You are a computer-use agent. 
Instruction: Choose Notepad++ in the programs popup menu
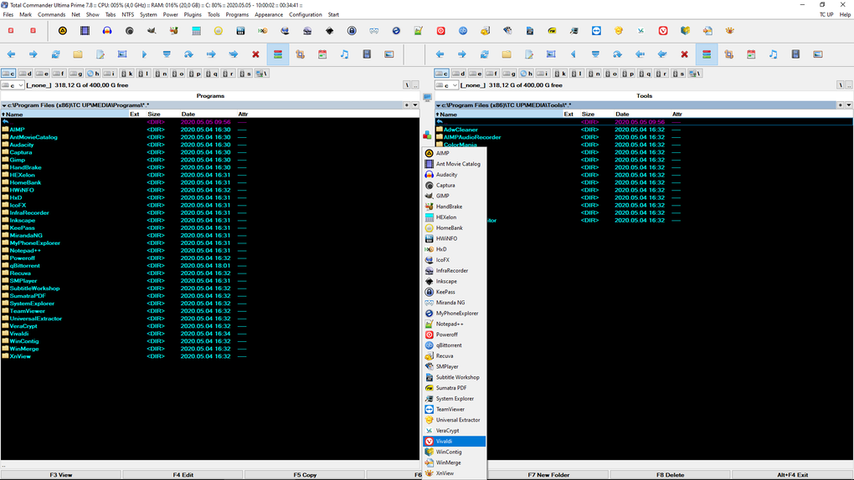pyautogui.click(x=455, y=324)
